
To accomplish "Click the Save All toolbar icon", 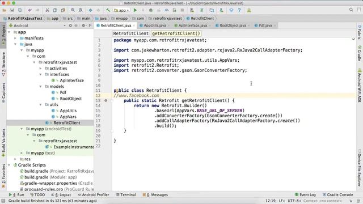I will coord(12,10).
